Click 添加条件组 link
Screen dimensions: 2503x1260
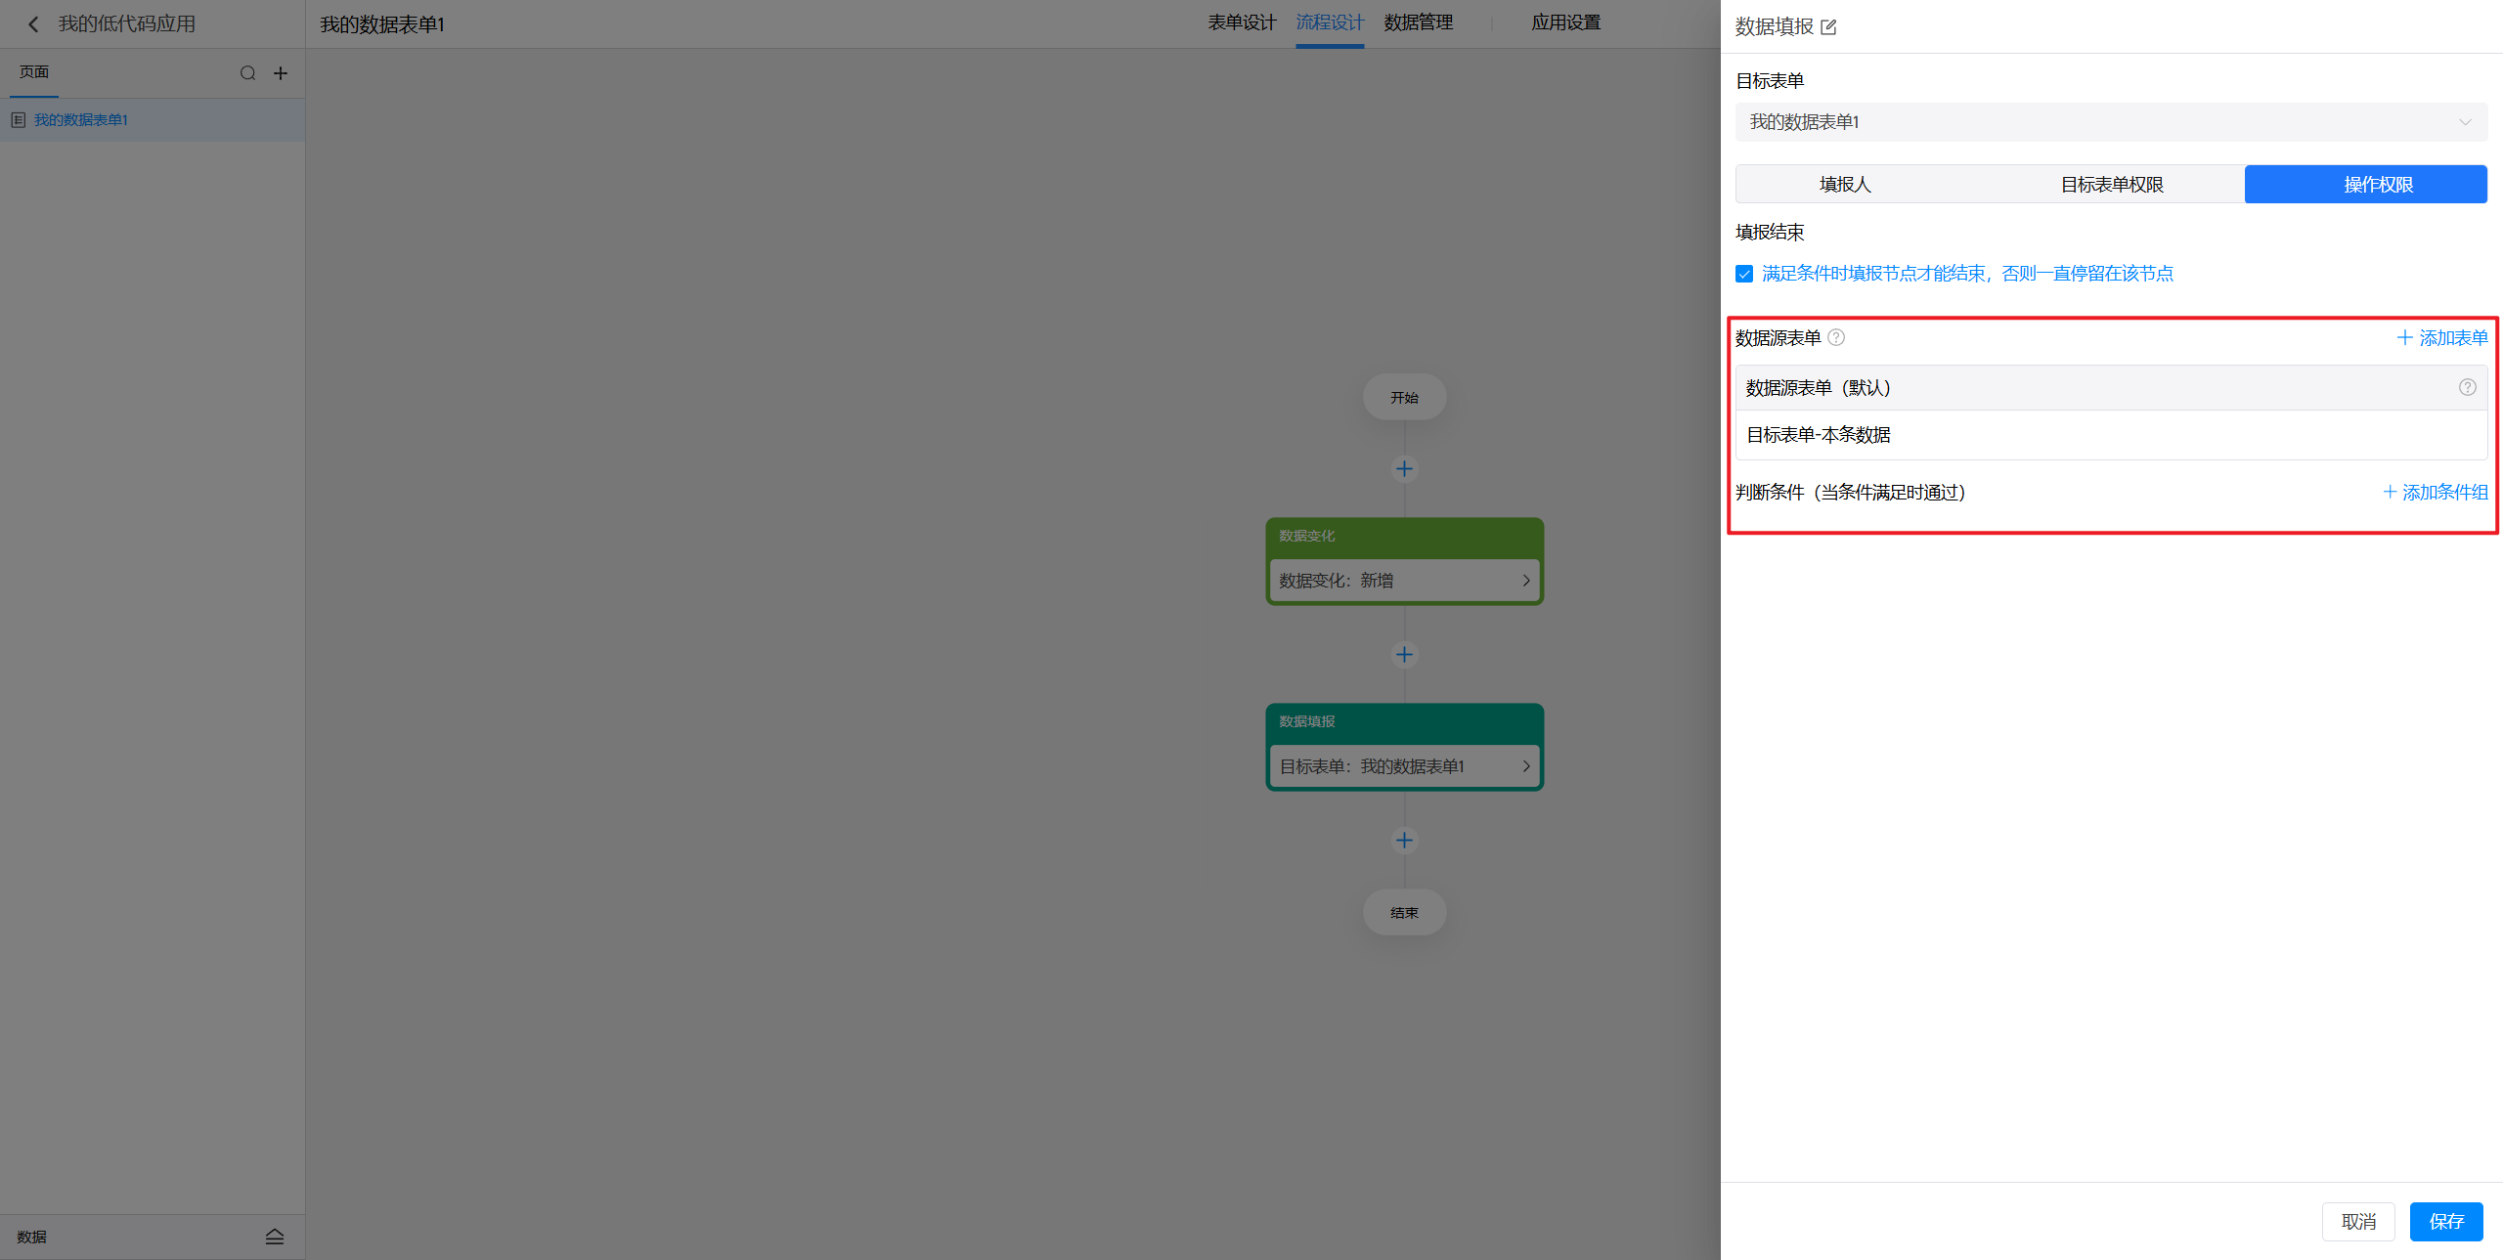[x=2435, y=493]
